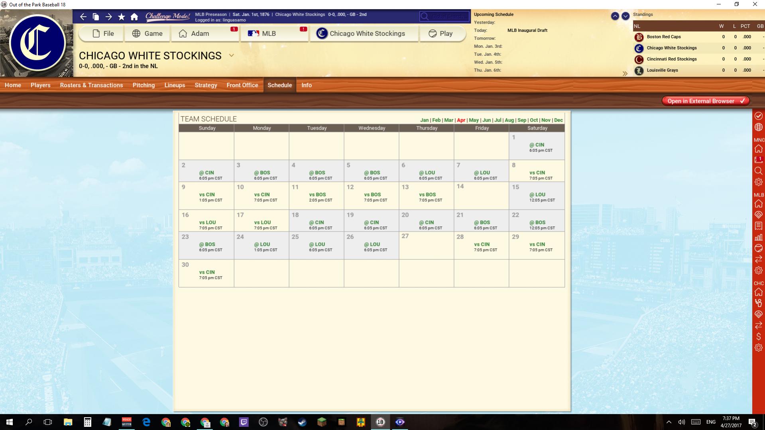This screenshot has width=765, height=430.
Task: Click the Challenge Mode logo
Action: click(x=167, y=16)
